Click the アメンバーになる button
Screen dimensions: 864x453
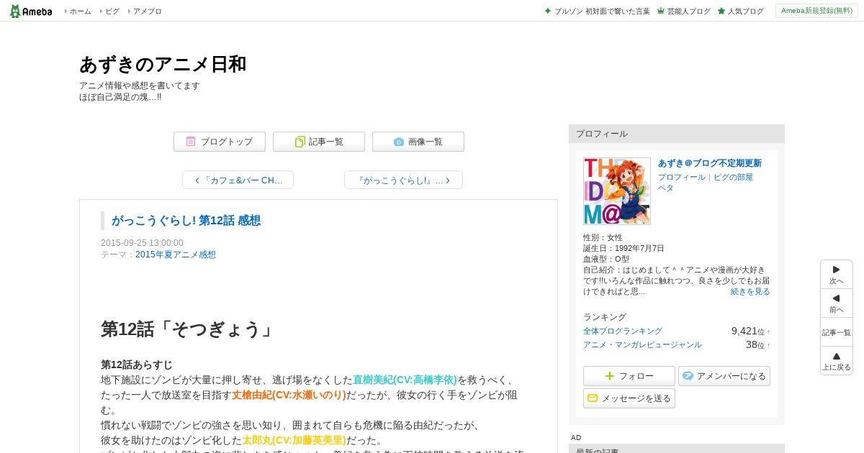(x=724, y=376)
